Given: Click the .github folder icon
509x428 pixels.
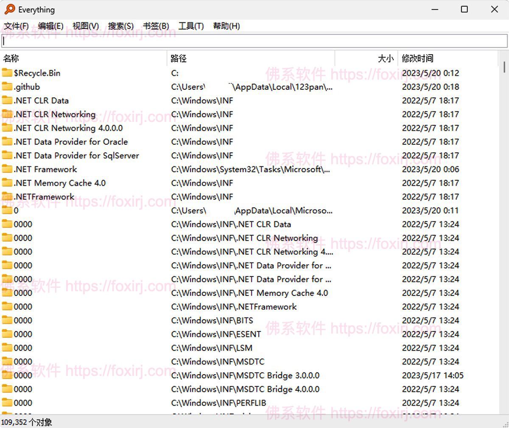Looking at the screenshot, I should tap(7, 86).
